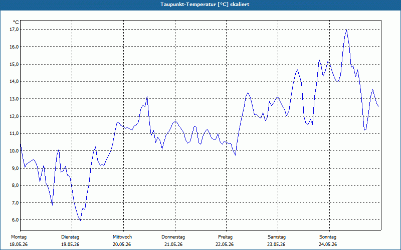Click the 17,0 peak of the dew point curve
The image size is (401, 250).
(x=346, y=30)
